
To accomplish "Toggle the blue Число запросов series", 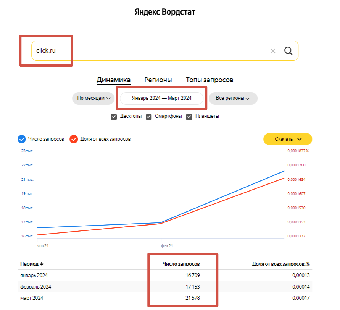I will pyautogui.click(x=21, y=139).
